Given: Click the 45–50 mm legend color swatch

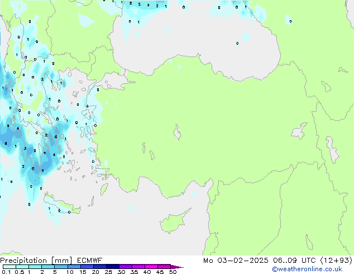Looking at the screenshot, I should (x=164, y=267).
